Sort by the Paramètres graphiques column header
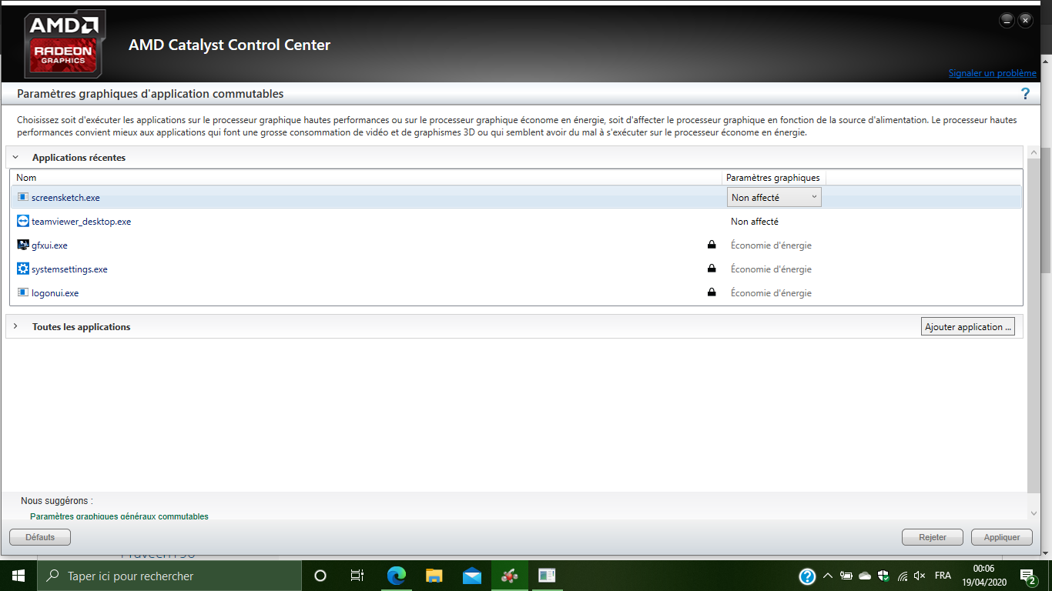This screenshot has width=1052, height=591. (774, 178)
